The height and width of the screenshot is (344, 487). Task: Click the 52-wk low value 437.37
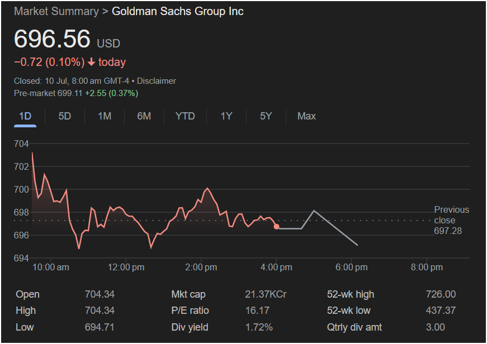point(441,310)
